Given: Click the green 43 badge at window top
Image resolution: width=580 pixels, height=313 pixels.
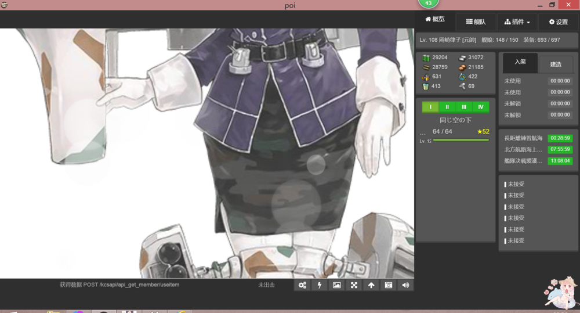Looking at the screenshot, I should (429, 3).
